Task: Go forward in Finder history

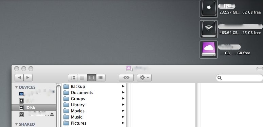Action: [28, 78]
